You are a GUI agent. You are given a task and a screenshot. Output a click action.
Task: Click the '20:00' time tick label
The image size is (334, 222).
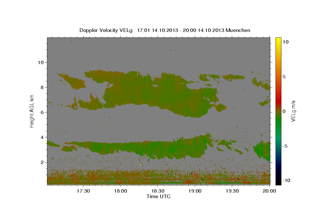click(269, 191)
